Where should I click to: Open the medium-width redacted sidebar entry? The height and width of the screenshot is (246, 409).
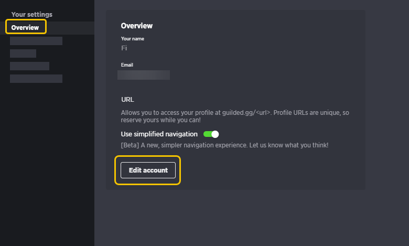pos(29,66)
